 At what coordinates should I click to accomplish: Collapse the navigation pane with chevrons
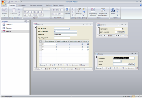pyautogui.click(x=28, y=21)
